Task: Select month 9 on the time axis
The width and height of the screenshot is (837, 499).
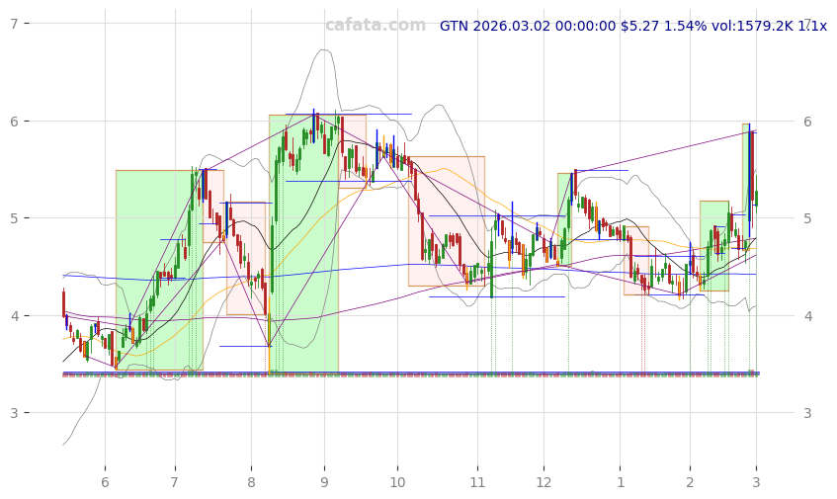Action: click(324, 482)
